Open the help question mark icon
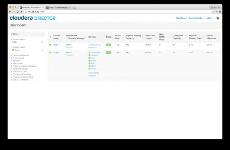The image size is (230, 150). (218, 18)
